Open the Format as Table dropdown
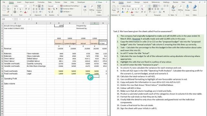This screenshot has width=207, height=116. (67, 9)
